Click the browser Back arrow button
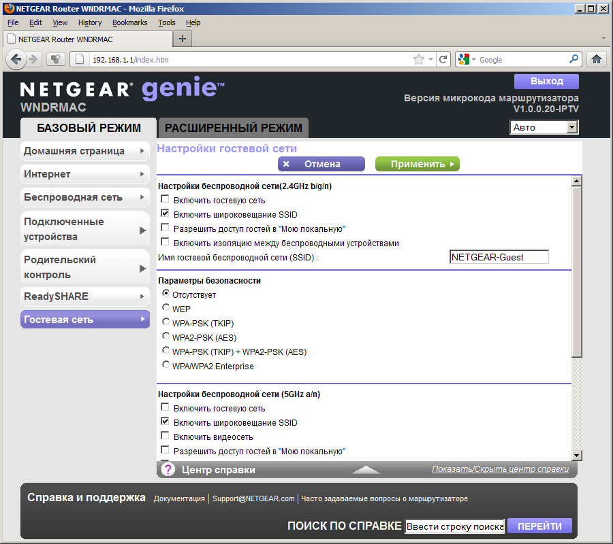The height and width of the screenshot is (544, 613). [x=16, y=59]
